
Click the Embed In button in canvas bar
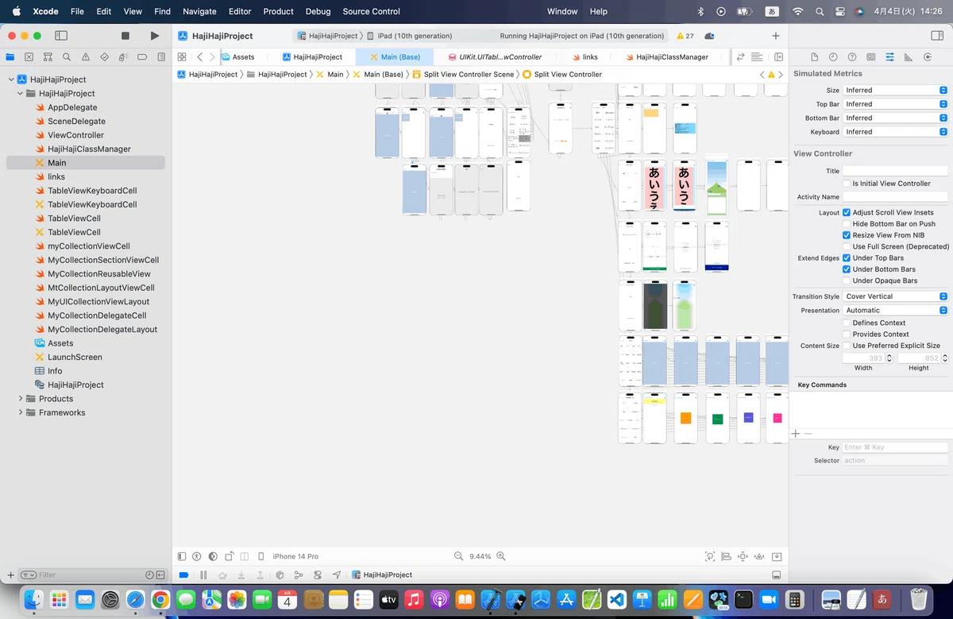point(777,556)
